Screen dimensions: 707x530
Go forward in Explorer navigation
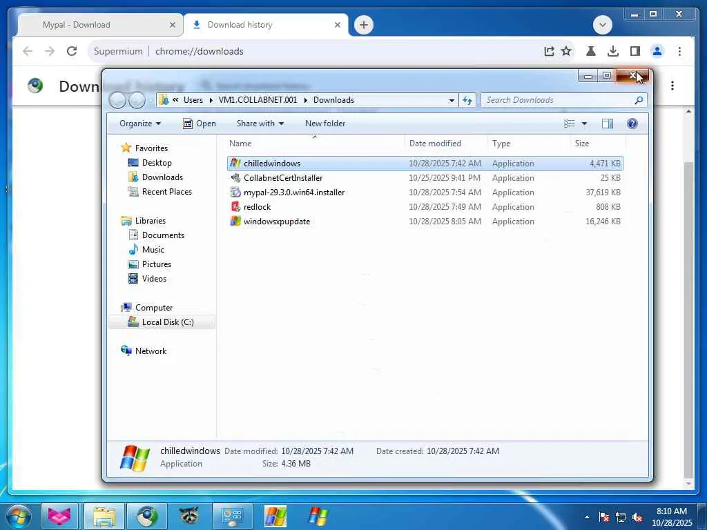click(x=137, y=100)
